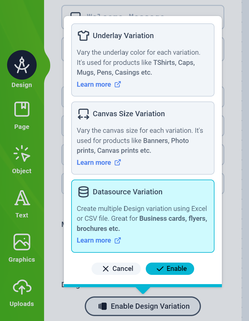Open the Uploads cloud icon
The image size is (249, 321).
[22, 287]
